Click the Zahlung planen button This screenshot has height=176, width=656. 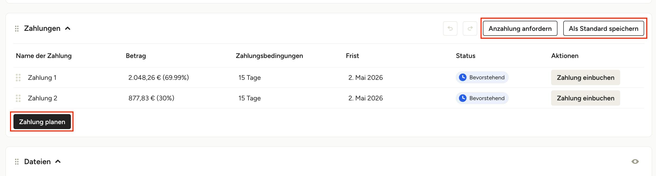[42, 122]
